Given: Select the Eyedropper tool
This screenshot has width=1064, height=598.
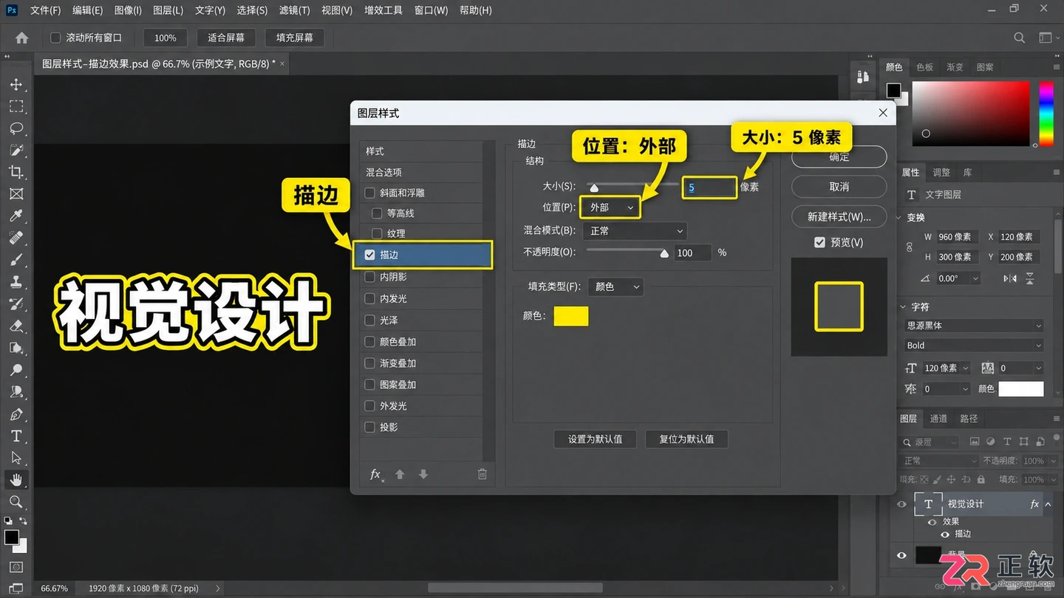Looking at the screenshot, I should (16, 216).
